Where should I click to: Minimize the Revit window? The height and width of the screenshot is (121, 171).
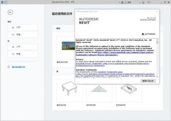click(x=161, y=3)
